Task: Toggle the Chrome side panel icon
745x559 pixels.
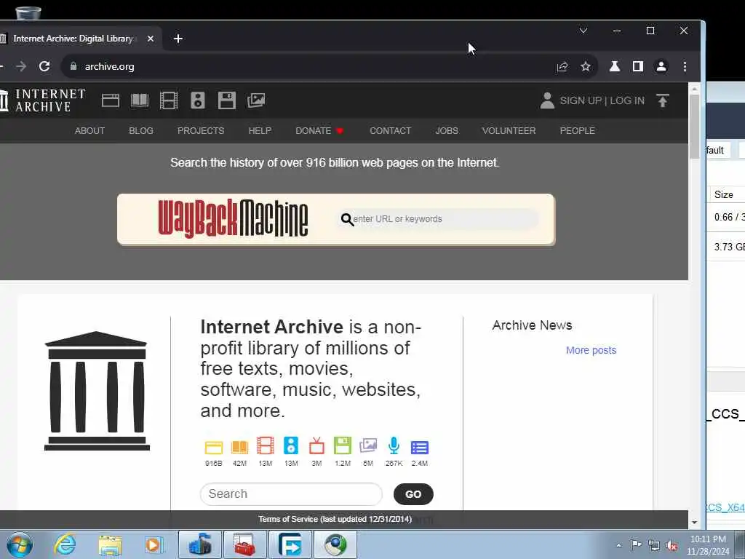Action: [x=637, y=66]
